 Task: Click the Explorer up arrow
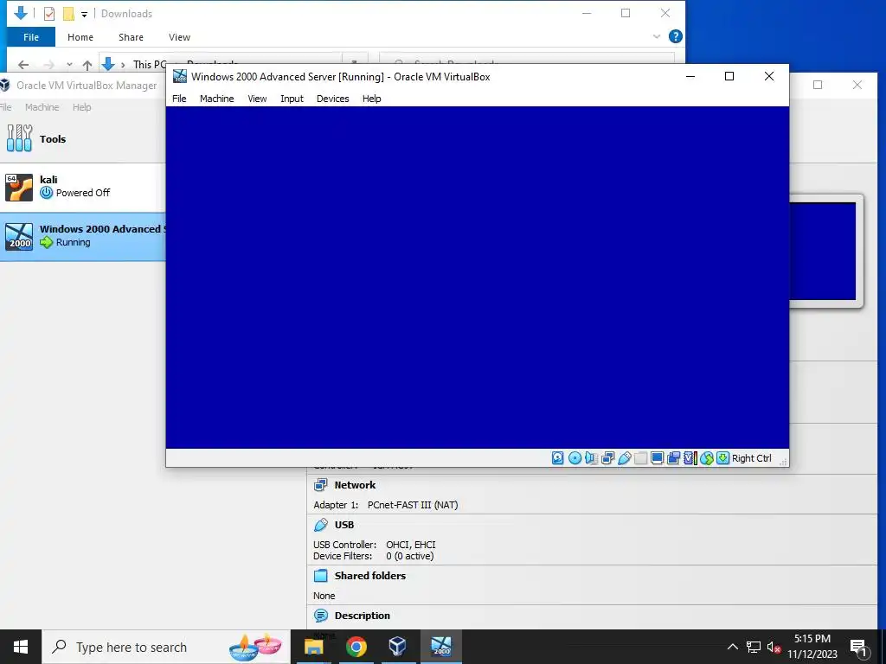pyautogui.click(x=87, y=65)
